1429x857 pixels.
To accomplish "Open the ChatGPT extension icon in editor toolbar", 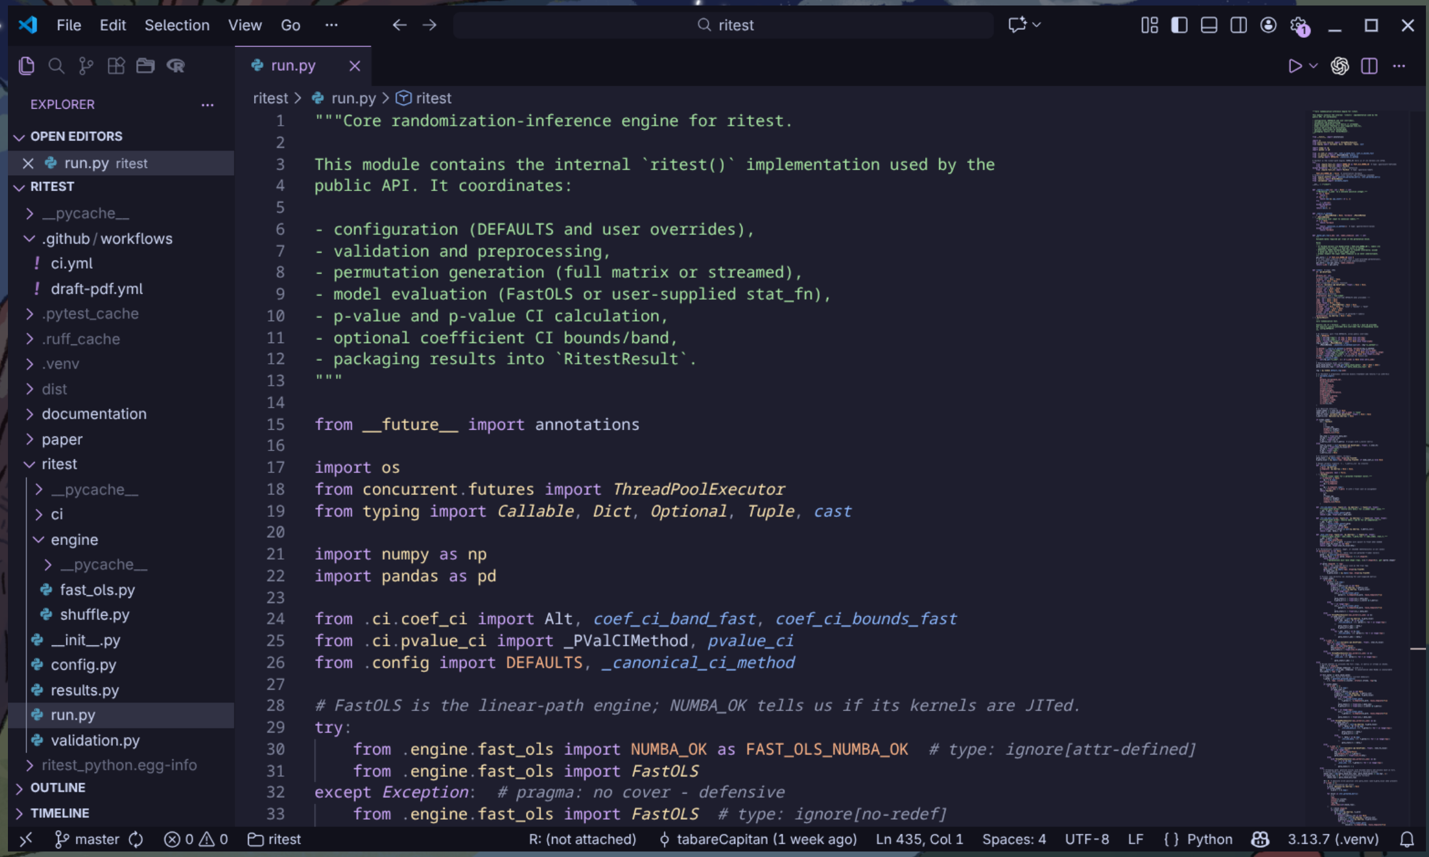I will (1340, 66).
